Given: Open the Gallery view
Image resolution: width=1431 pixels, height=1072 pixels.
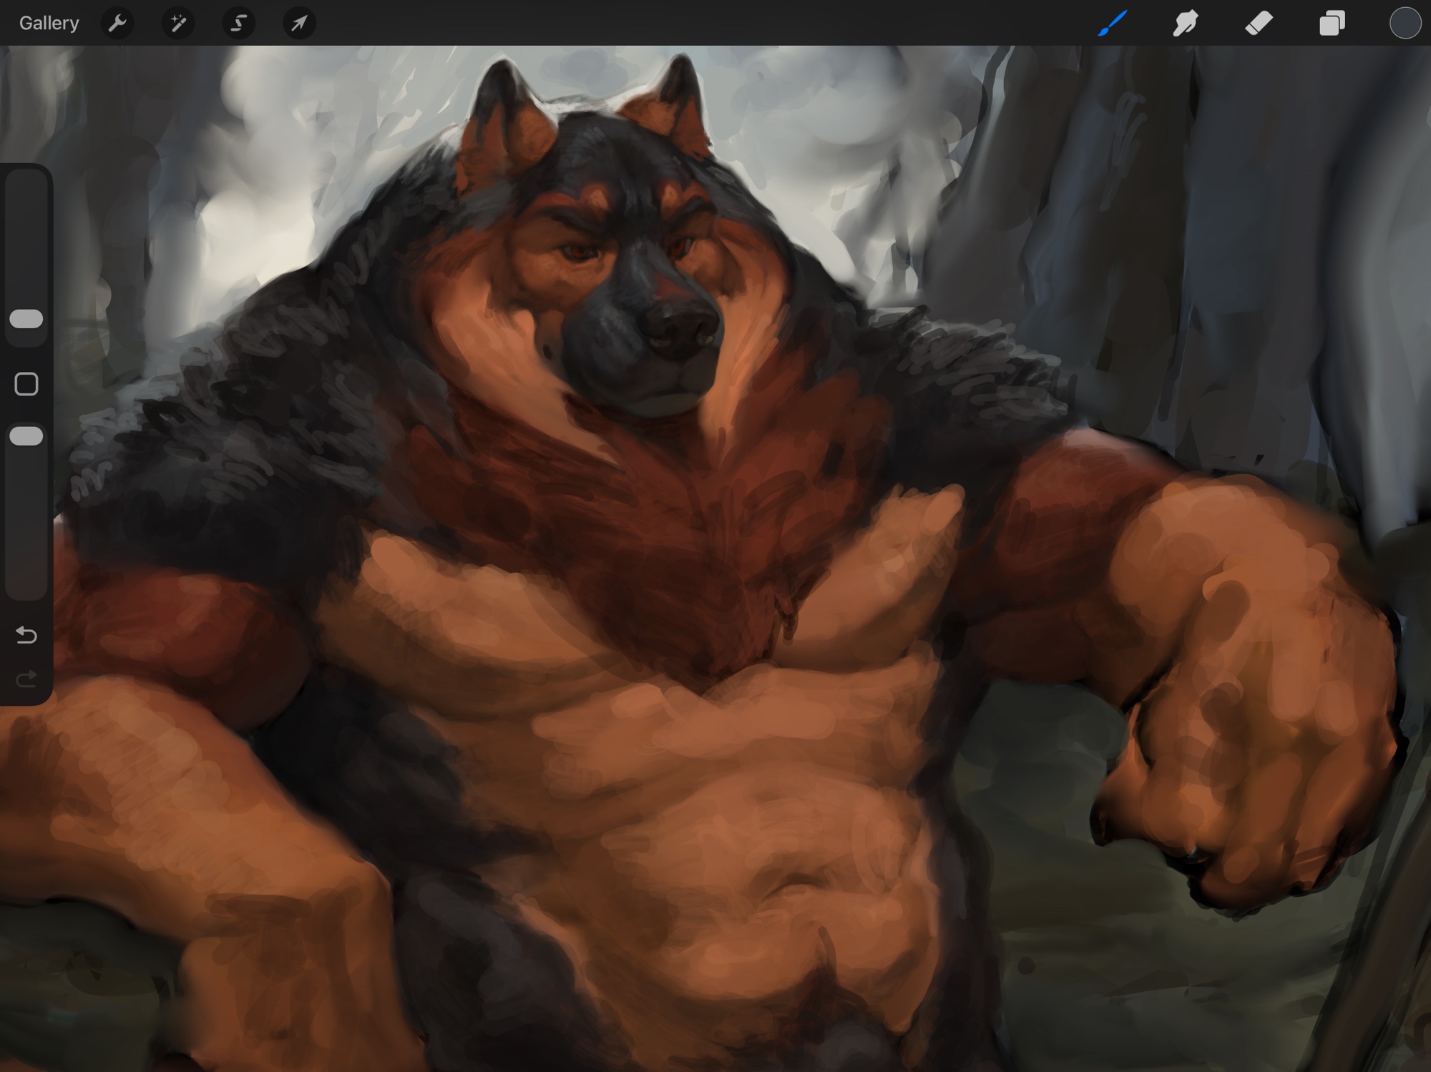Looking at the screenshot, I should click(49, 23).
